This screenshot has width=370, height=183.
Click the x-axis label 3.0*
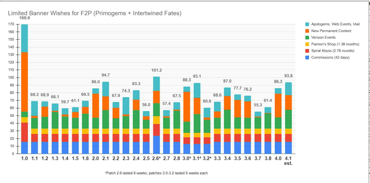[x=187, y=158]
